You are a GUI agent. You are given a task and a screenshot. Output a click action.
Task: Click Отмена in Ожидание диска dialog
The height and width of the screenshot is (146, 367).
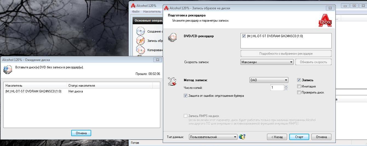click(x=81, y=133)
